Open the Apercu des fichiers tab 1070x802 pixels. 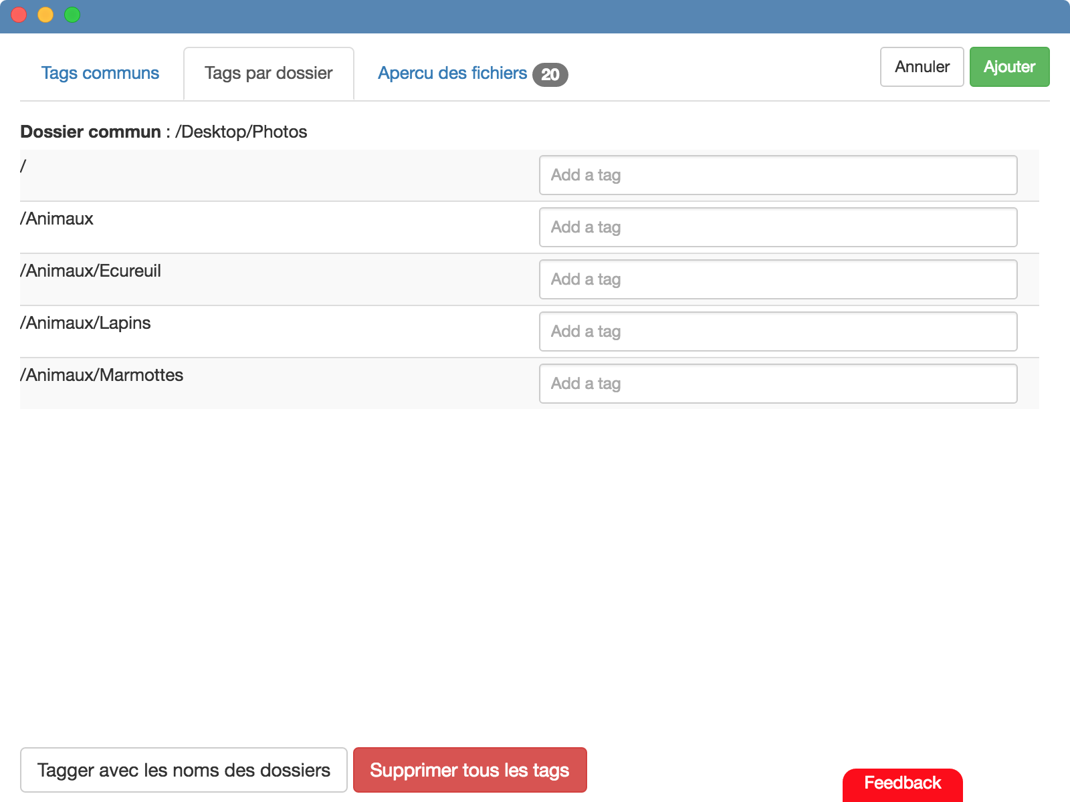click(x=452, y=74)
